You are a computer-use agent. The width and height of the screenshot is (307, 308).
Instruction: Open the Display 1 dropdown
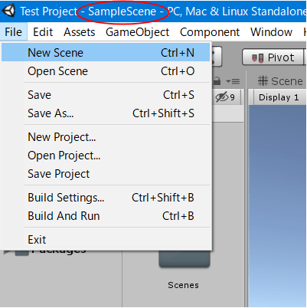279,97
